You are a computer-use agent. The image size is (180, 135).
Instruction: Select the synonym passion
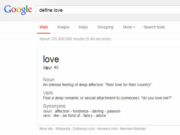[114, 111]
